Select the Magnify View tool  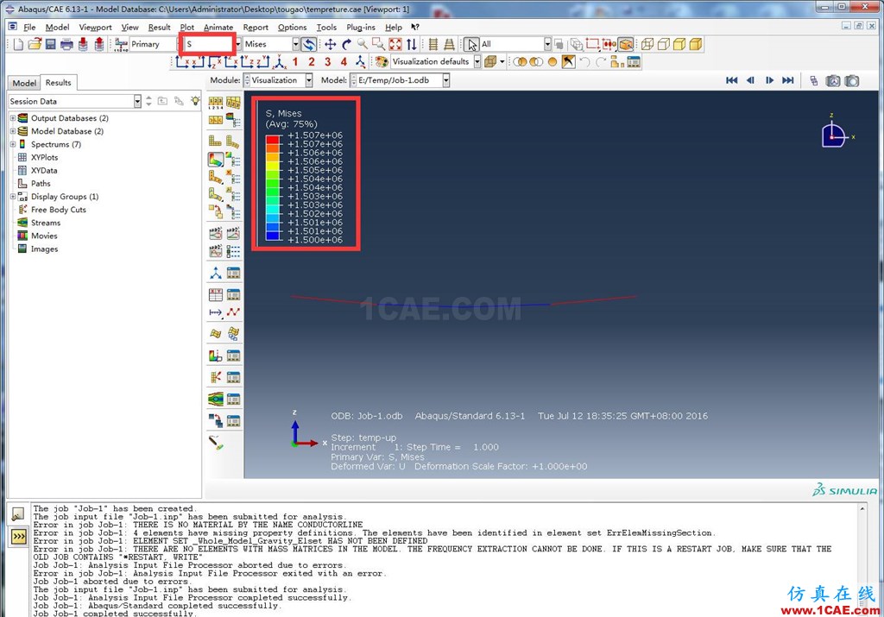[x=362, y=44]
